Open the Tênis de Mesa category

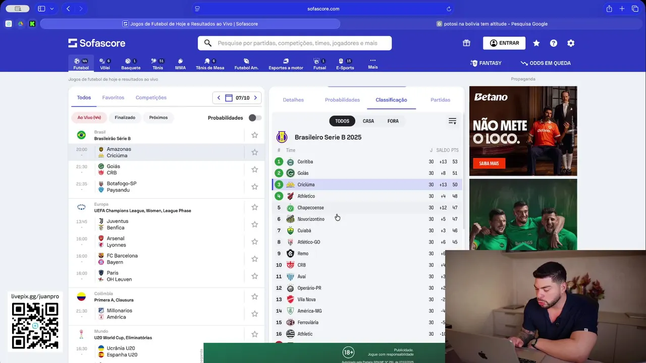point(210,64)
